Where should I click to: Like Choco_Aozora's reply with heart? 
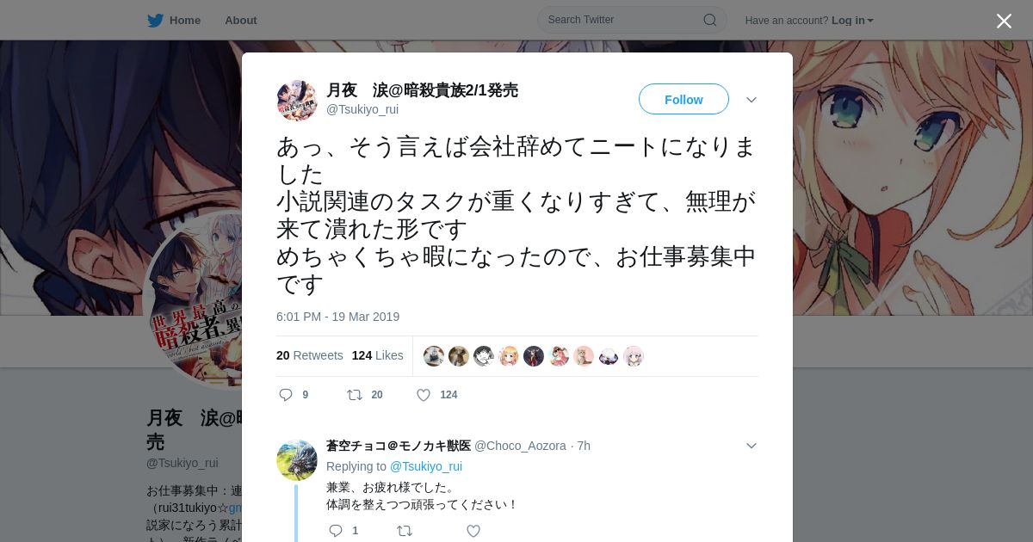point(473,531)
